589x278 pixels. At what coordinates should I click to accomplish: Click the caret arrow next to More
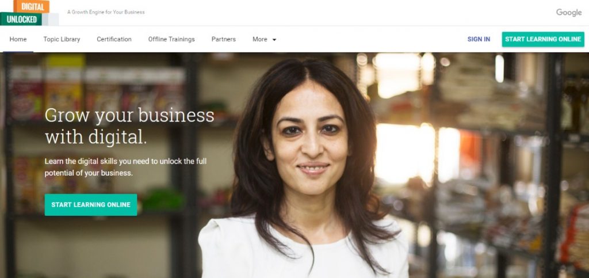(274, 40)
